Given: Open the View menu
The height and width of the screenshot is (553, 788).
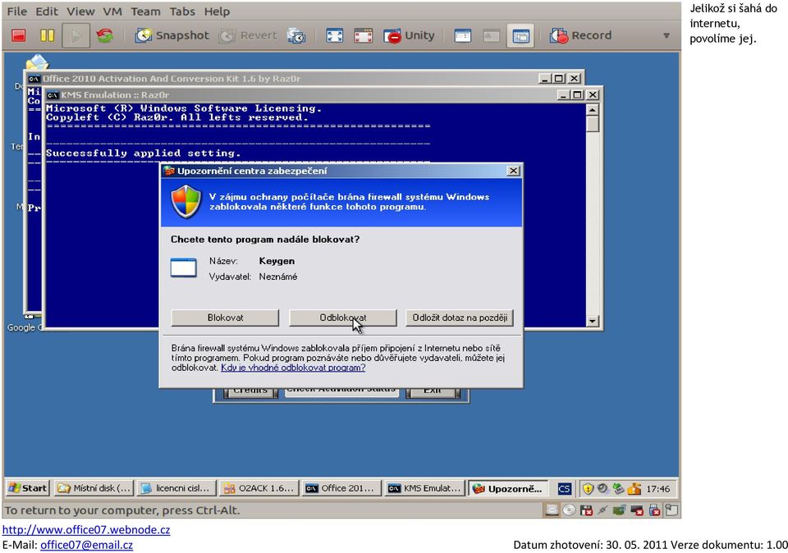Looking at the screenshot, I should 80,11.
